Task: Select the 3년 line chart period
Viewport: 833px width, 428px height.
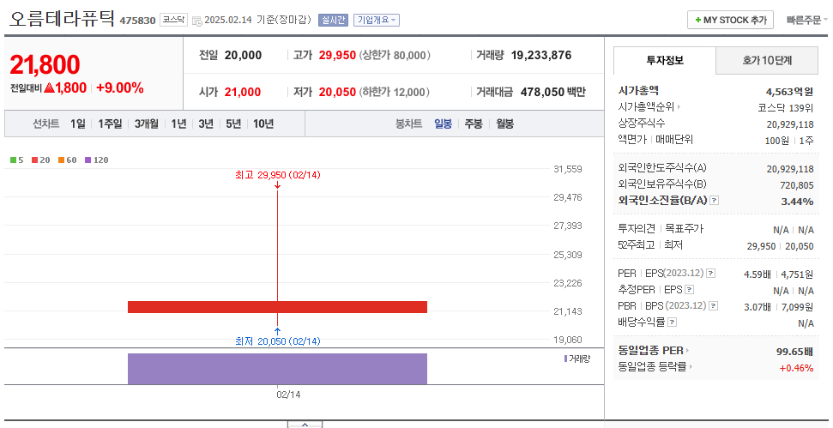Action: [x=206, y=124]
